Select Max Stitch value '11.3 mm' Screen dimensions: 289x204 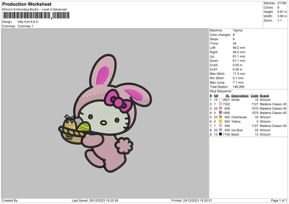click(239, 74)
